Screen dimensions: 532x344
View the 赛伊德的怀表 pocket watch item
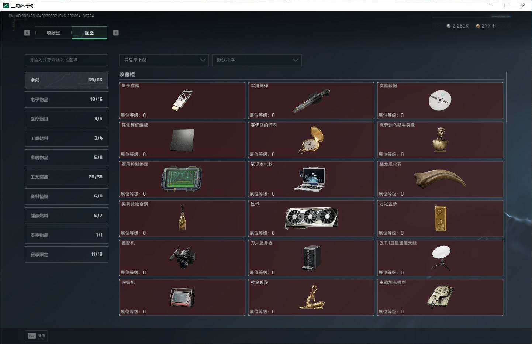tap(311, 140)
